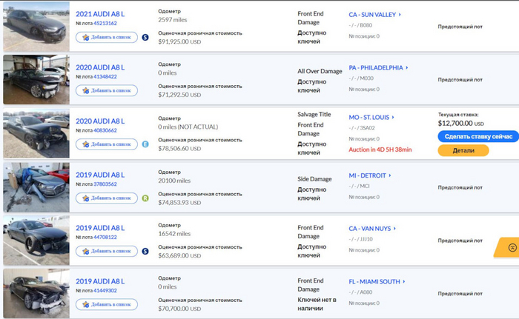Click the yellow Детали details button
519x319 pixels.
tap(463, 150)
